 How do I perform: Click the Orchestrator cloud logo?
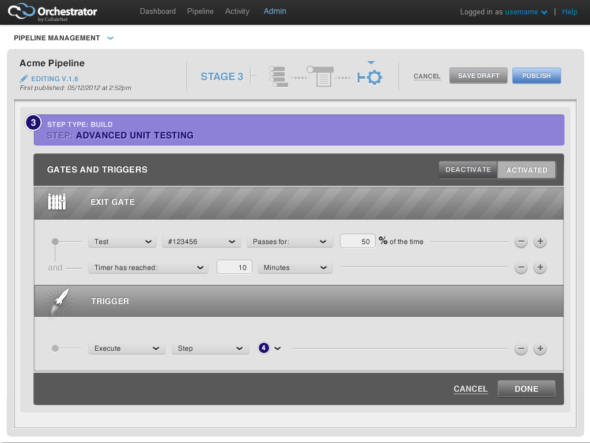click(22, 10)
